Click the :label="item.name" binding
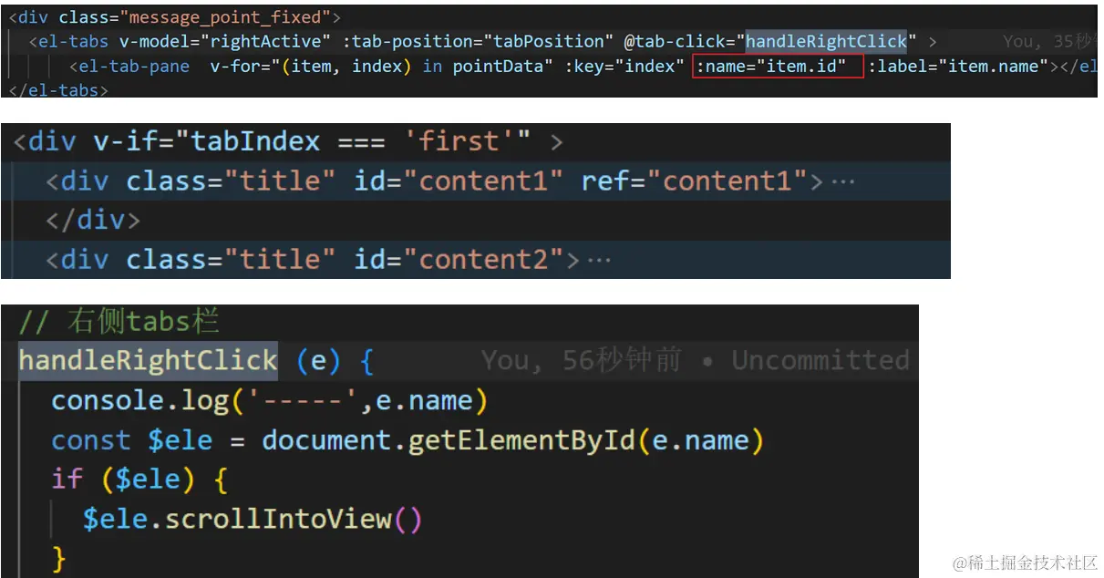The height and width of the screenshot is (578, 1104). 959,66
